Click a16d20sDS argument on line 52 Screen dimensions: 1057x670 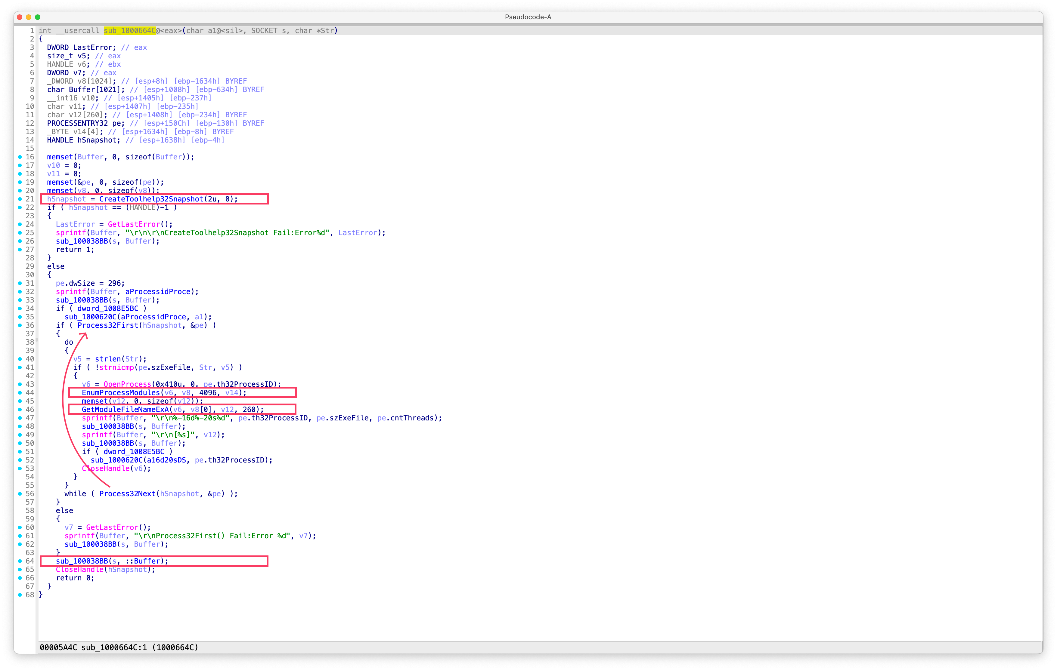tap(166, 460)
